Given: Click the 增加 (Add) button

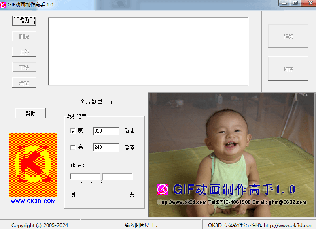Looking at the screenshot, I should [x=24, y=21].
